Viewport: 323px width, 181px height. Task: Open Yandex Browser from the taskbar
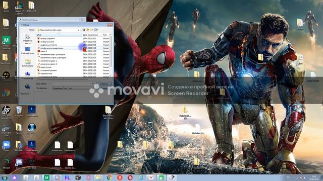151,177
